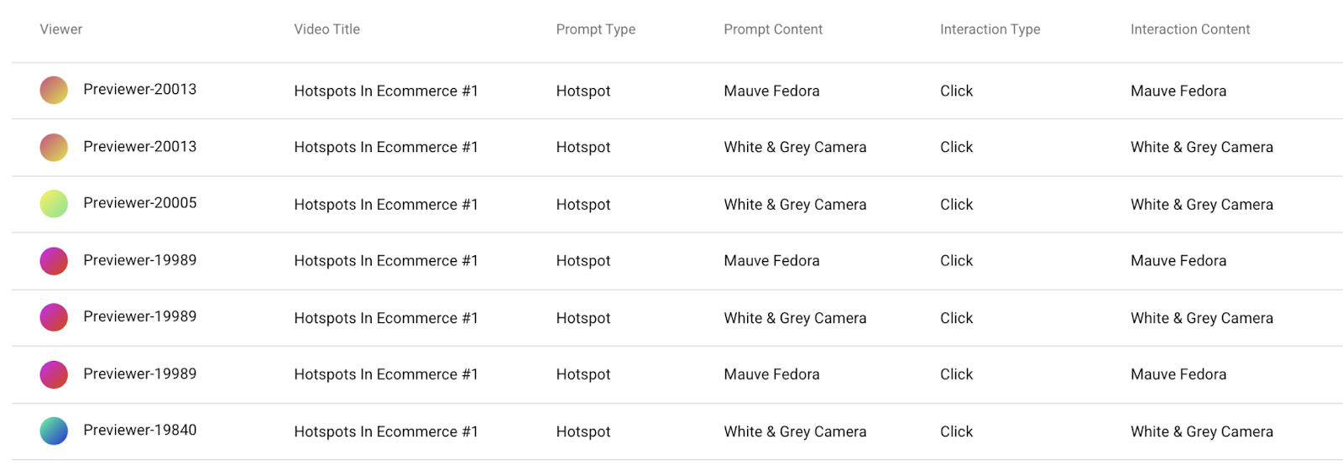Click the avatar in the last Previewer-19989 row
This screenshot has height=465, width=1343.
[x=54, y=374]
